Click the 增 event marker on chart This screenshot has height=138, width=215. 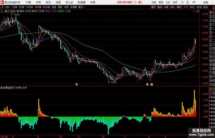(x=147, y=84)
